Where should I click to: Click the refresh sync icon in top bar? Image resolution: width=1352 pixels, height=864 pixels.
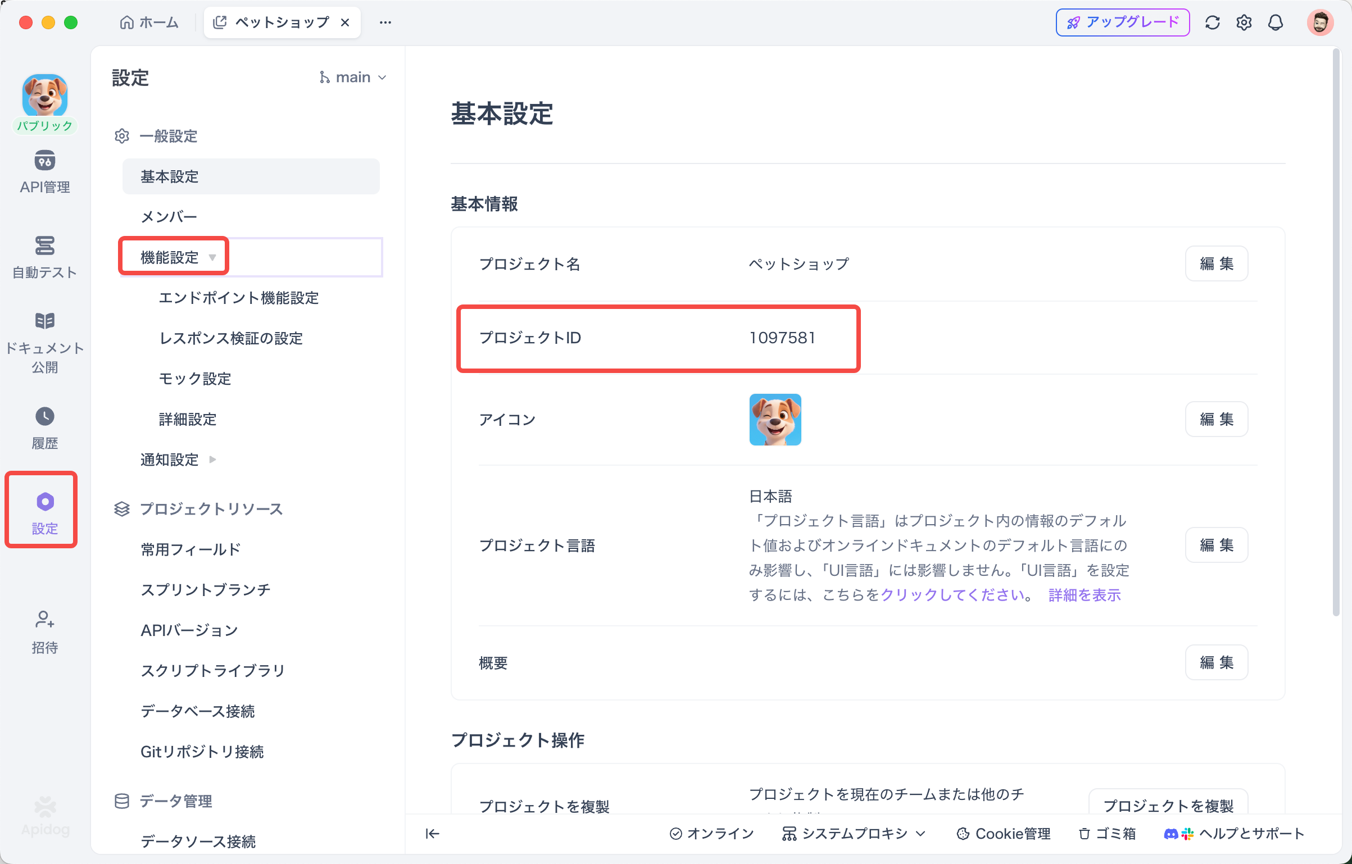[1213, 22]
